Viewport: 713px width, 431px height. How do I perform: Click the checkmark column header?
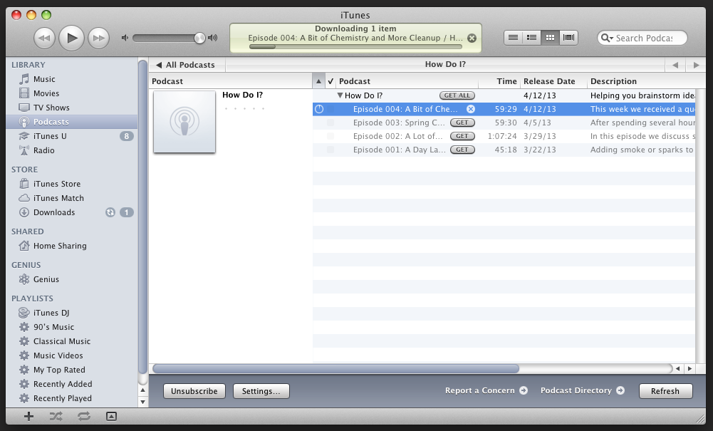(331, 81)
